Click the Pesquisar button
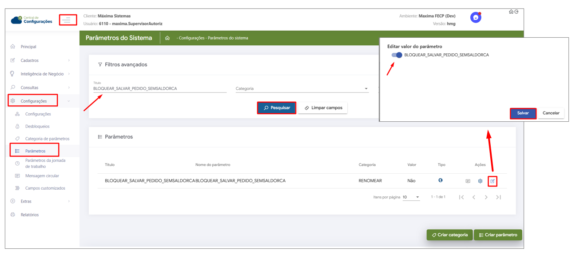The width and height of the screenshot is (572, 255). point(277,108)
